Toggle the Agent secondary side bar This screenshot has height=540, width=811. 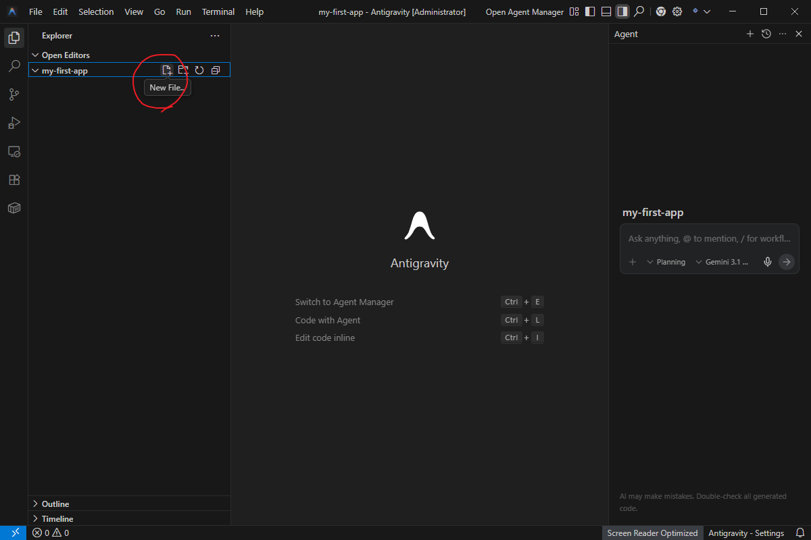tap(622, 11)
